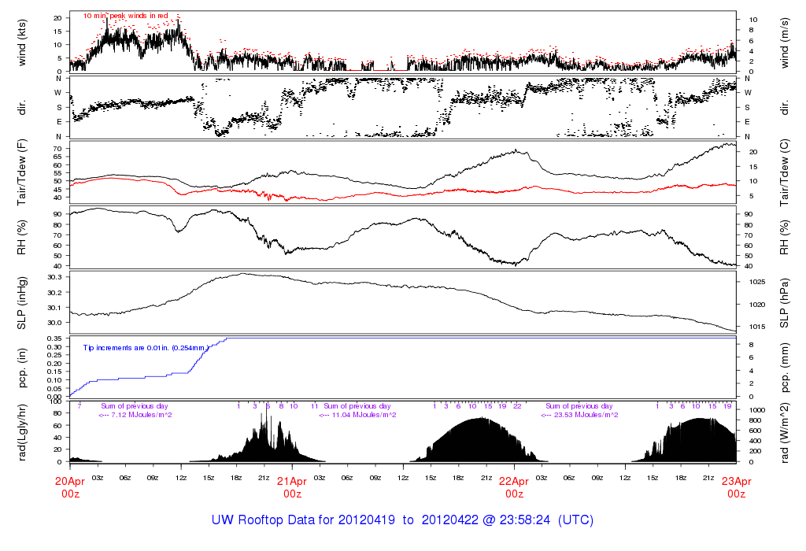
Task: Select the 'rad (W/m^2)' axis label
Action: [785, 433]
